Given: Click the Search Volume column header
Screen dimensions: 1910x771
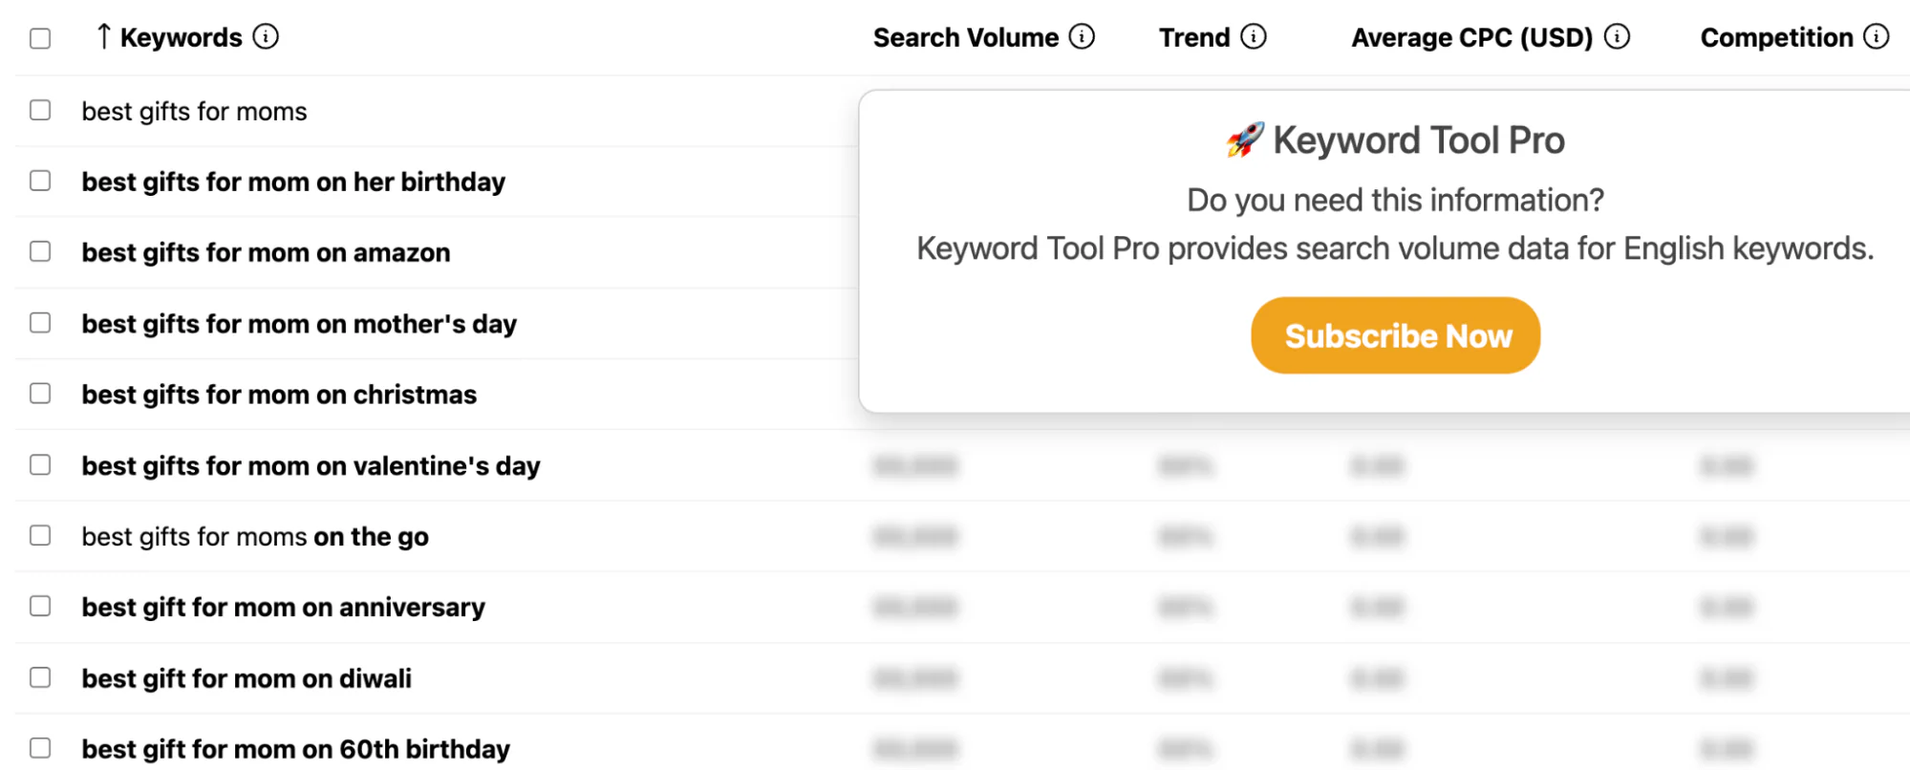Looking at the screenshot, I should (965, 36).
